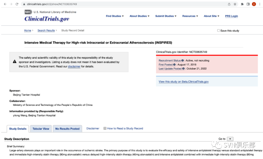The width and height of the screenshot is (263, 159).
Task: Switch to the Tabular View tab
Action: [x=41, y=129]
